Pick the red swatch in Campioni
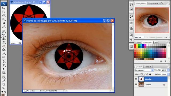The height and width of the screenshot is (96, 171). coord(135,45)
